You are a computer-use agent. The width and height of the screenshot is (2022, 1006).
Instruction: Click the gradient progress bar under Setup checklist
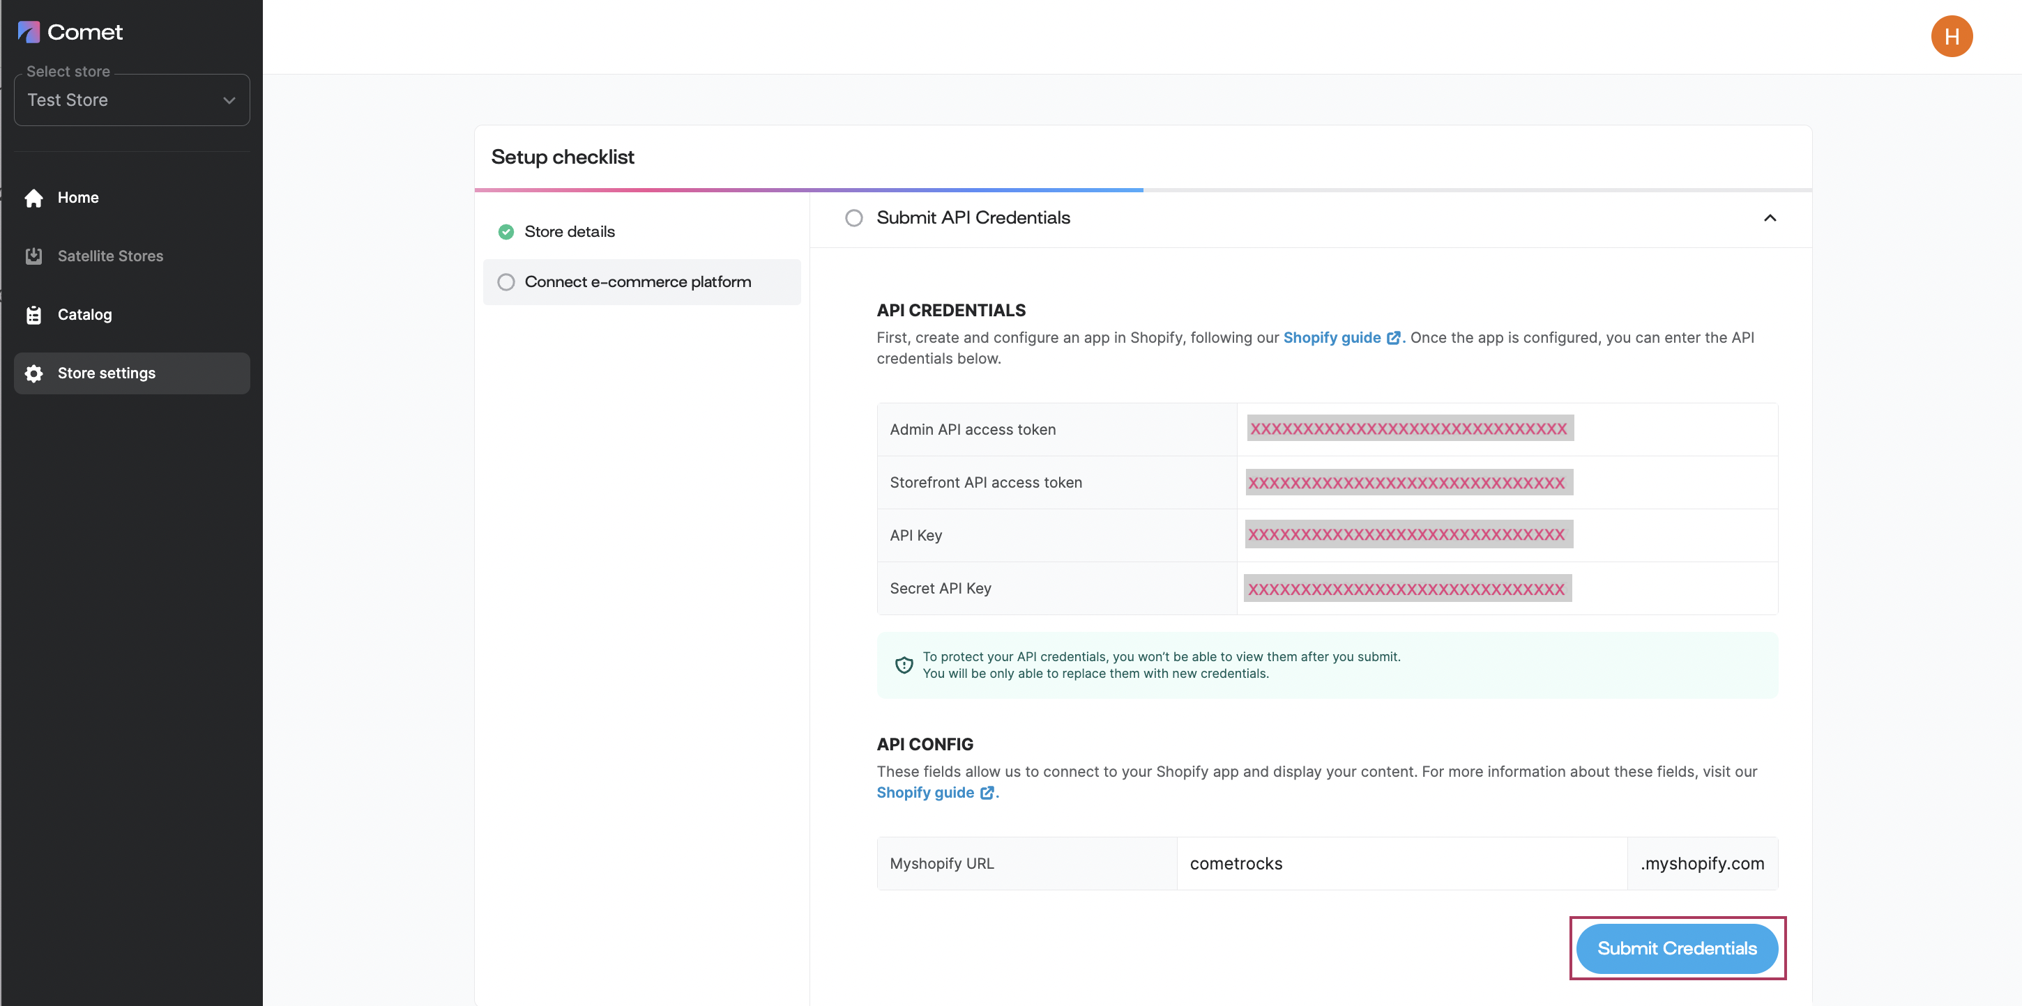(809, 189)
